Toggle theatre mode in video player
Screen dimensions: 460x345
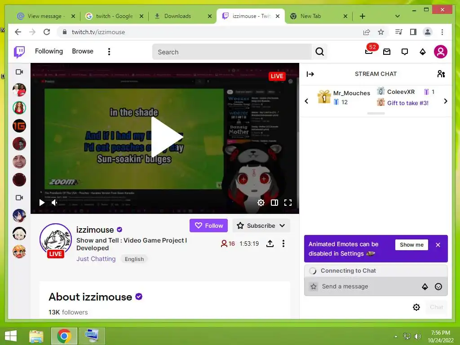click(274, 203)
